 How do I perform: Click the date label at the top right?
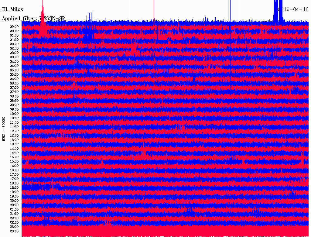[x=293, y=9]
